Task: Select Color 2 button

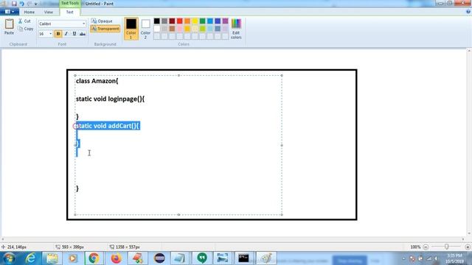Action: [145, 29]
